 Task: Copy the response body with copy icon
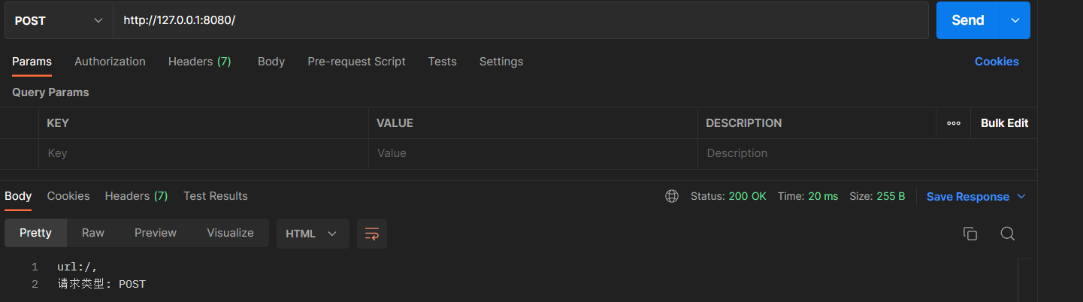pyautogui.click(x=970, y=234)
